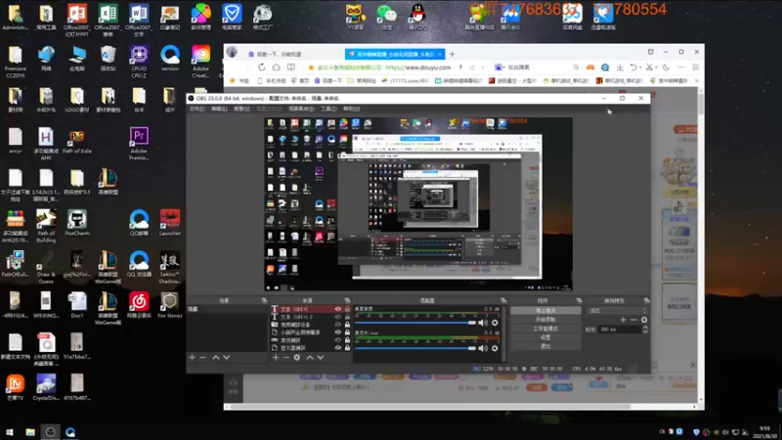Toggle visibility of 游戏捕获 source
This screenshot has width=782, height=440.
coord(338,339)
